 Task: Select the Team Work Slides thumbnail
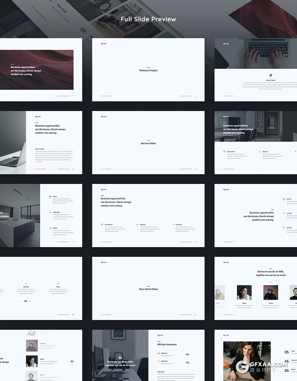pyautogui.click(x=148, y=288)
